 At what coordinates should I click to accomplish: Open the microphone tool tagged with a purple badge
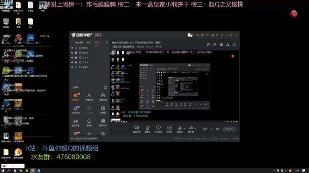click(x=76, y=110)
